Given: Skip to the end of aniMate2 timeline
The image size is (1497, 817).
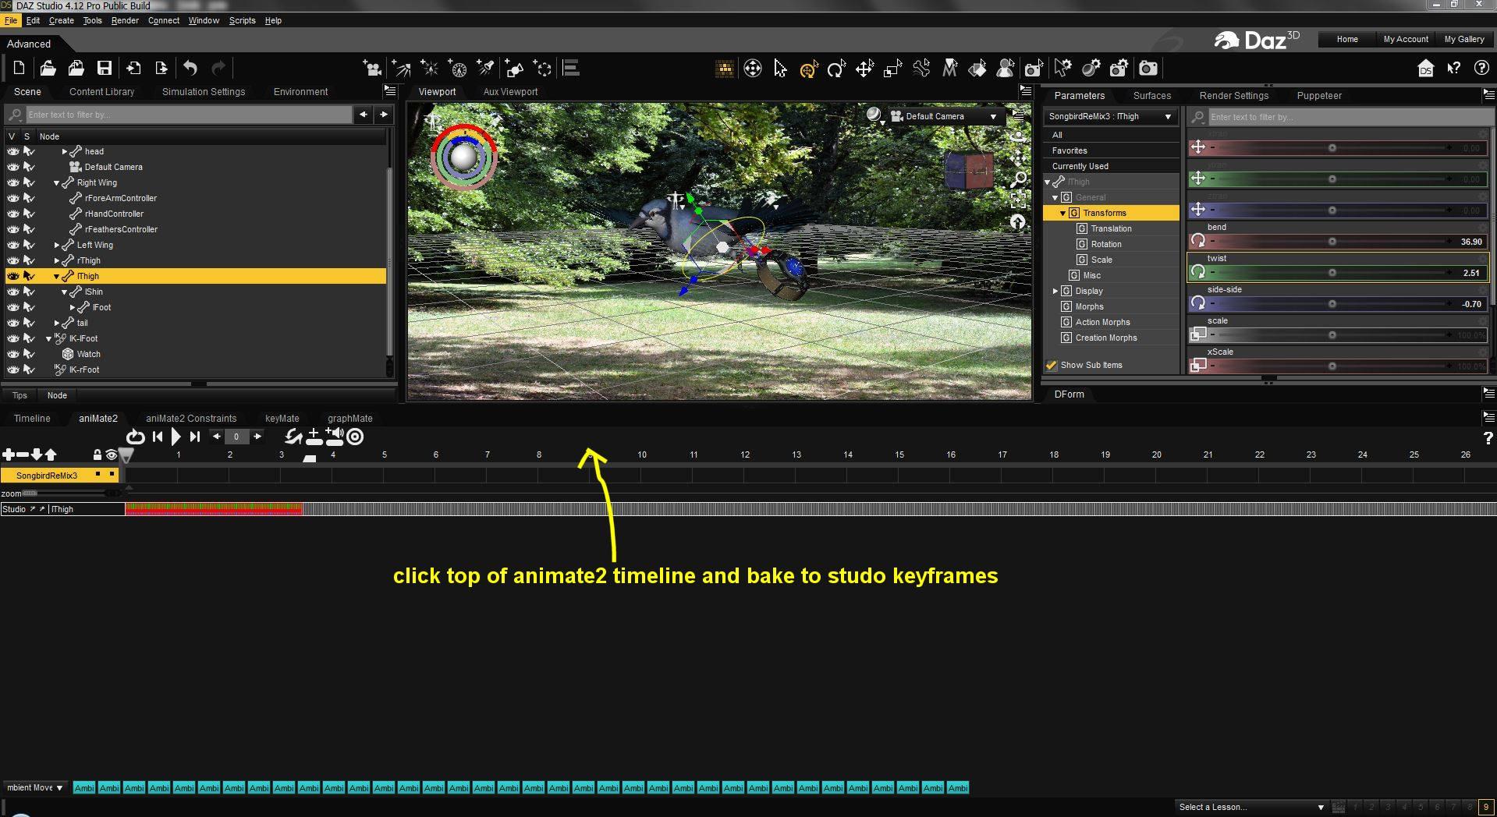Looking at the screenshot, I should [x=194, y=437].
